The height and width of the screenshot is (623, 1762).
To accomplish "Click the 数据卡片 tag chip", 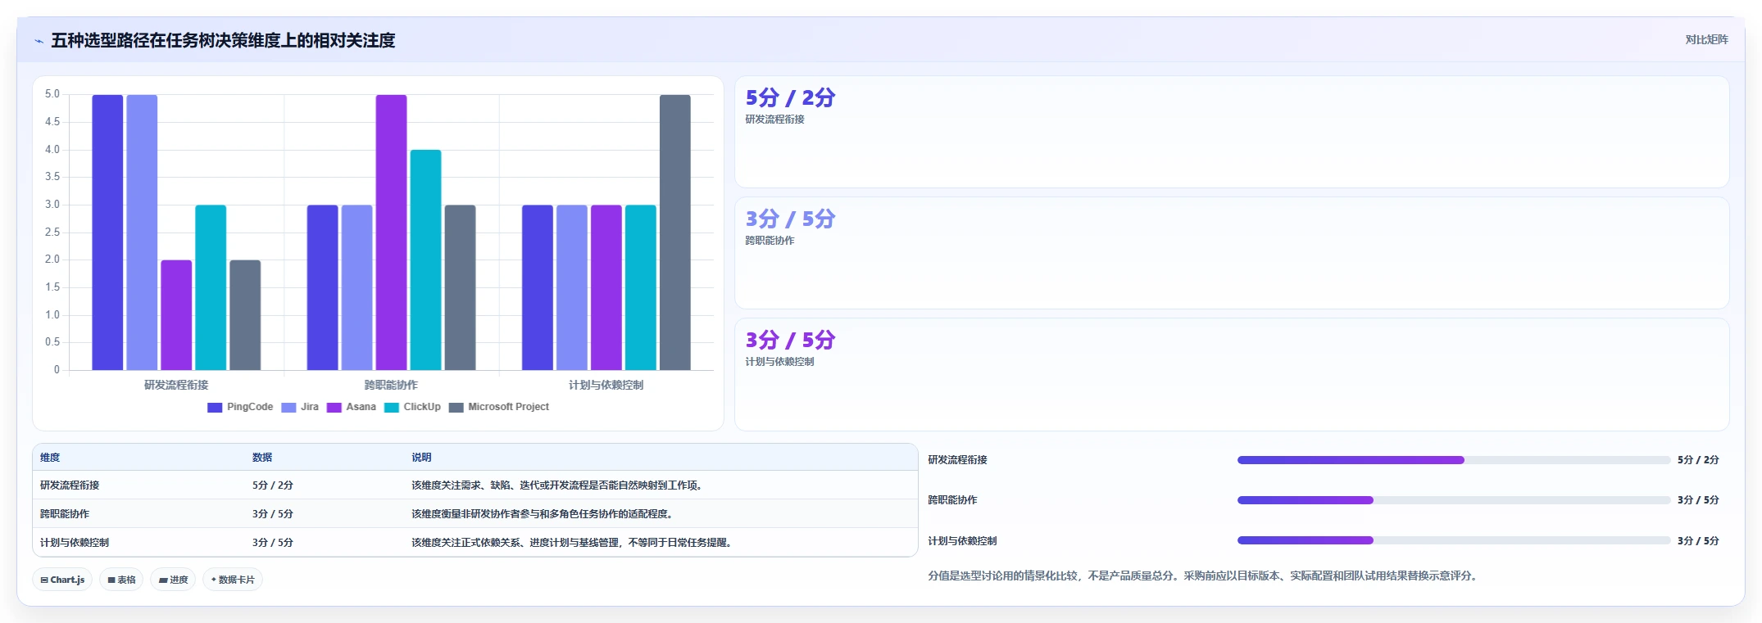I will tap(233, 580).
